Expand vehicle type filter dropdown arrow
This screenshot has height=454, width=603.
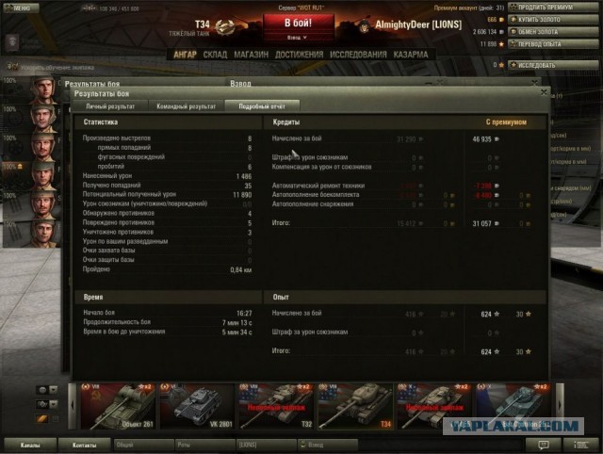[54, 404]
